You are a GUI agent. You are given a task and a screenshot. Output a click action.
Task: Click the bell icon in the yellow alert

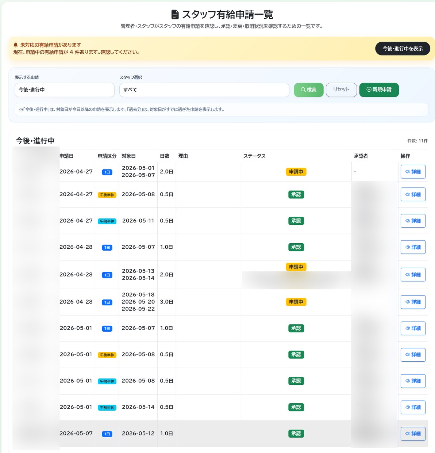pos(16,45)
